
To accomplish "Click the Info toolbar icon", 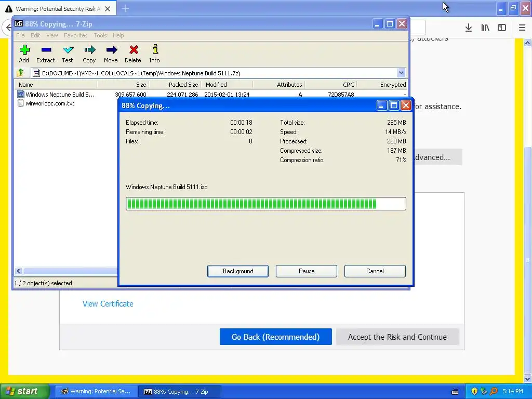I will [x=155, y=49].
